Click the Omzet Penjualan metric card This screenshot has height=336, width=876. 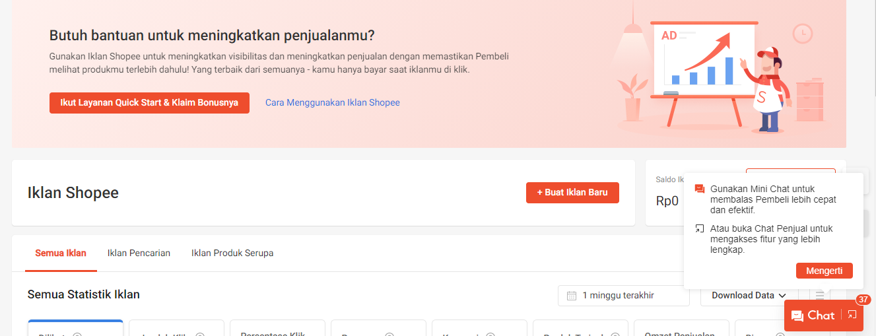(x=681, y=328)
